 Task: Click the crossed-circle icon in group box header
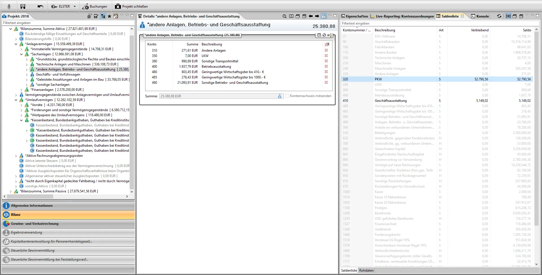coord(324,35)
